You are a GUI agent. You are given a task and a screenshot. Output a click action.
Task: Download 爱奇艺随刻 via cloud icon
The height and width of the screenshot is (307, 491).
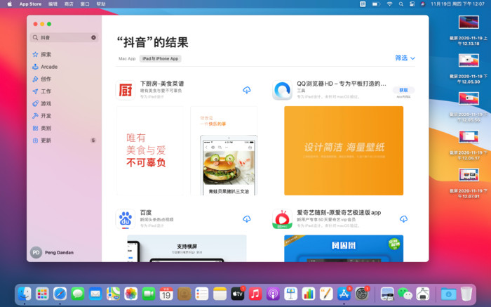pyautogui.click(x=403, y=219)
